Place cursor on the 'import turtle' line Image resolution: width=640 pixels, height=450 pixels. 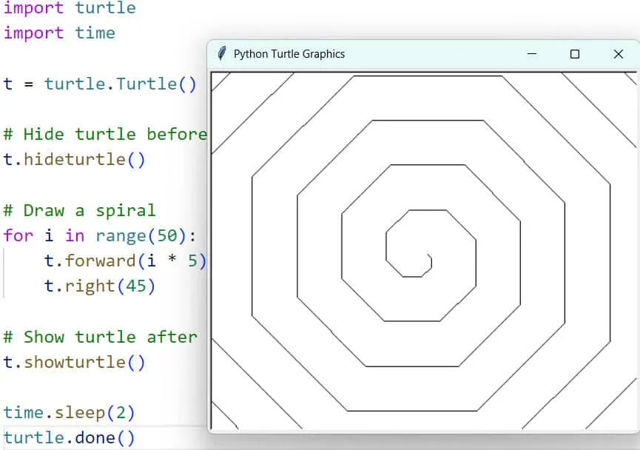(70, 8)
